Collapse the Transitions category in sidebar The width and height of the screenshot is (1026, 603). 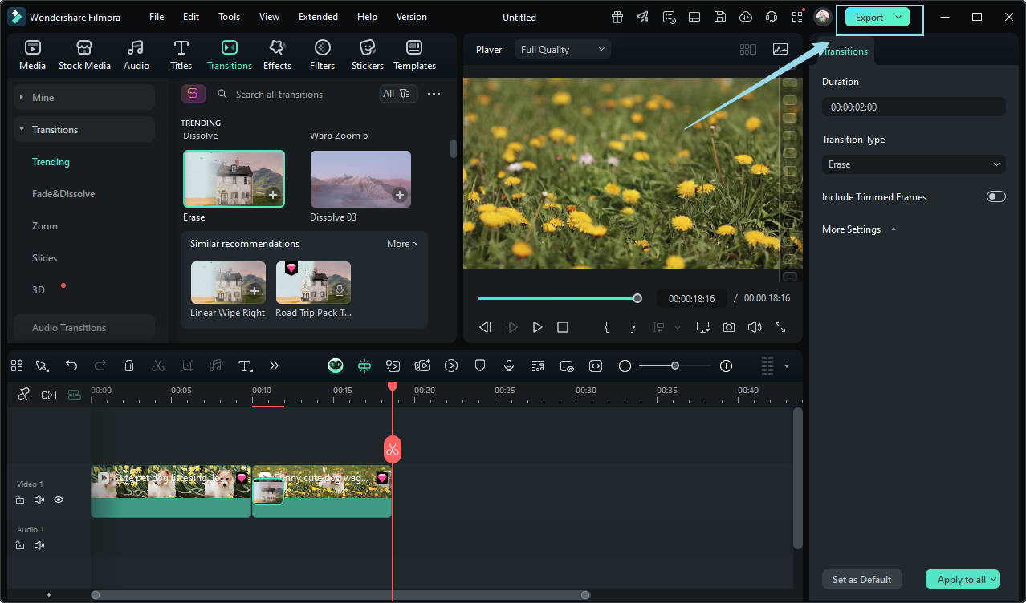click(x=84, y=129)
